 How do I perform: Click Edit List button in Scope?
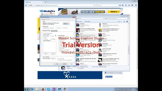(x=66, y=24)
